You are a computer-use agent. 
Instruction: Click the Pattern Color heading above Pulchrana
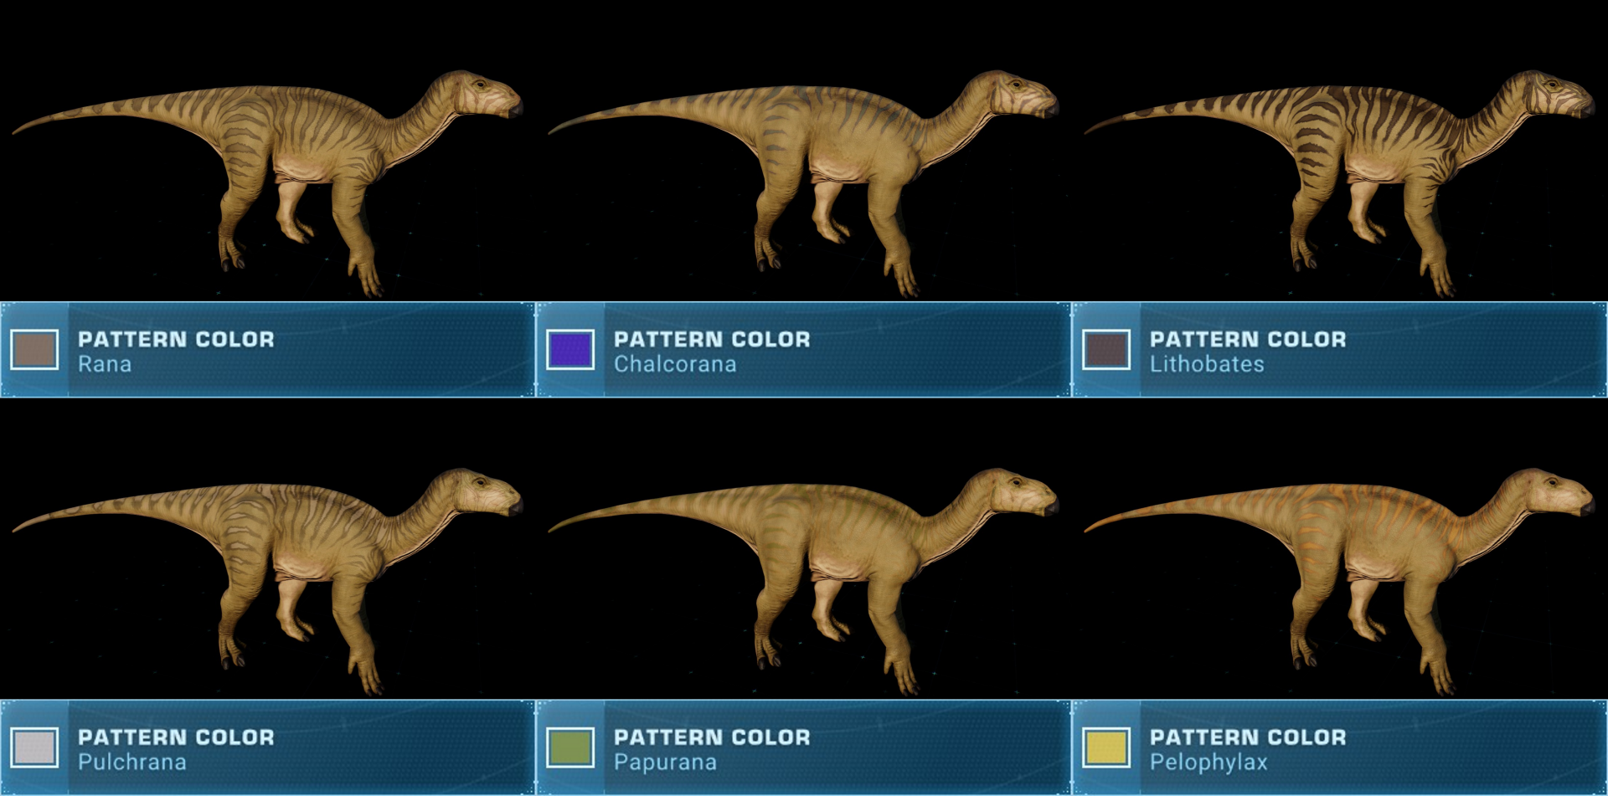(x=176, y=737)
